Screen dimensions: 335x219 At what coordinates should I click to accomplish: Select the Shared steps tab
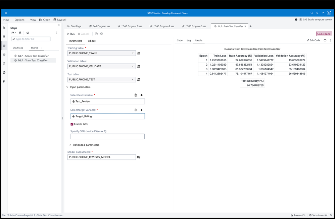(35, 48)
